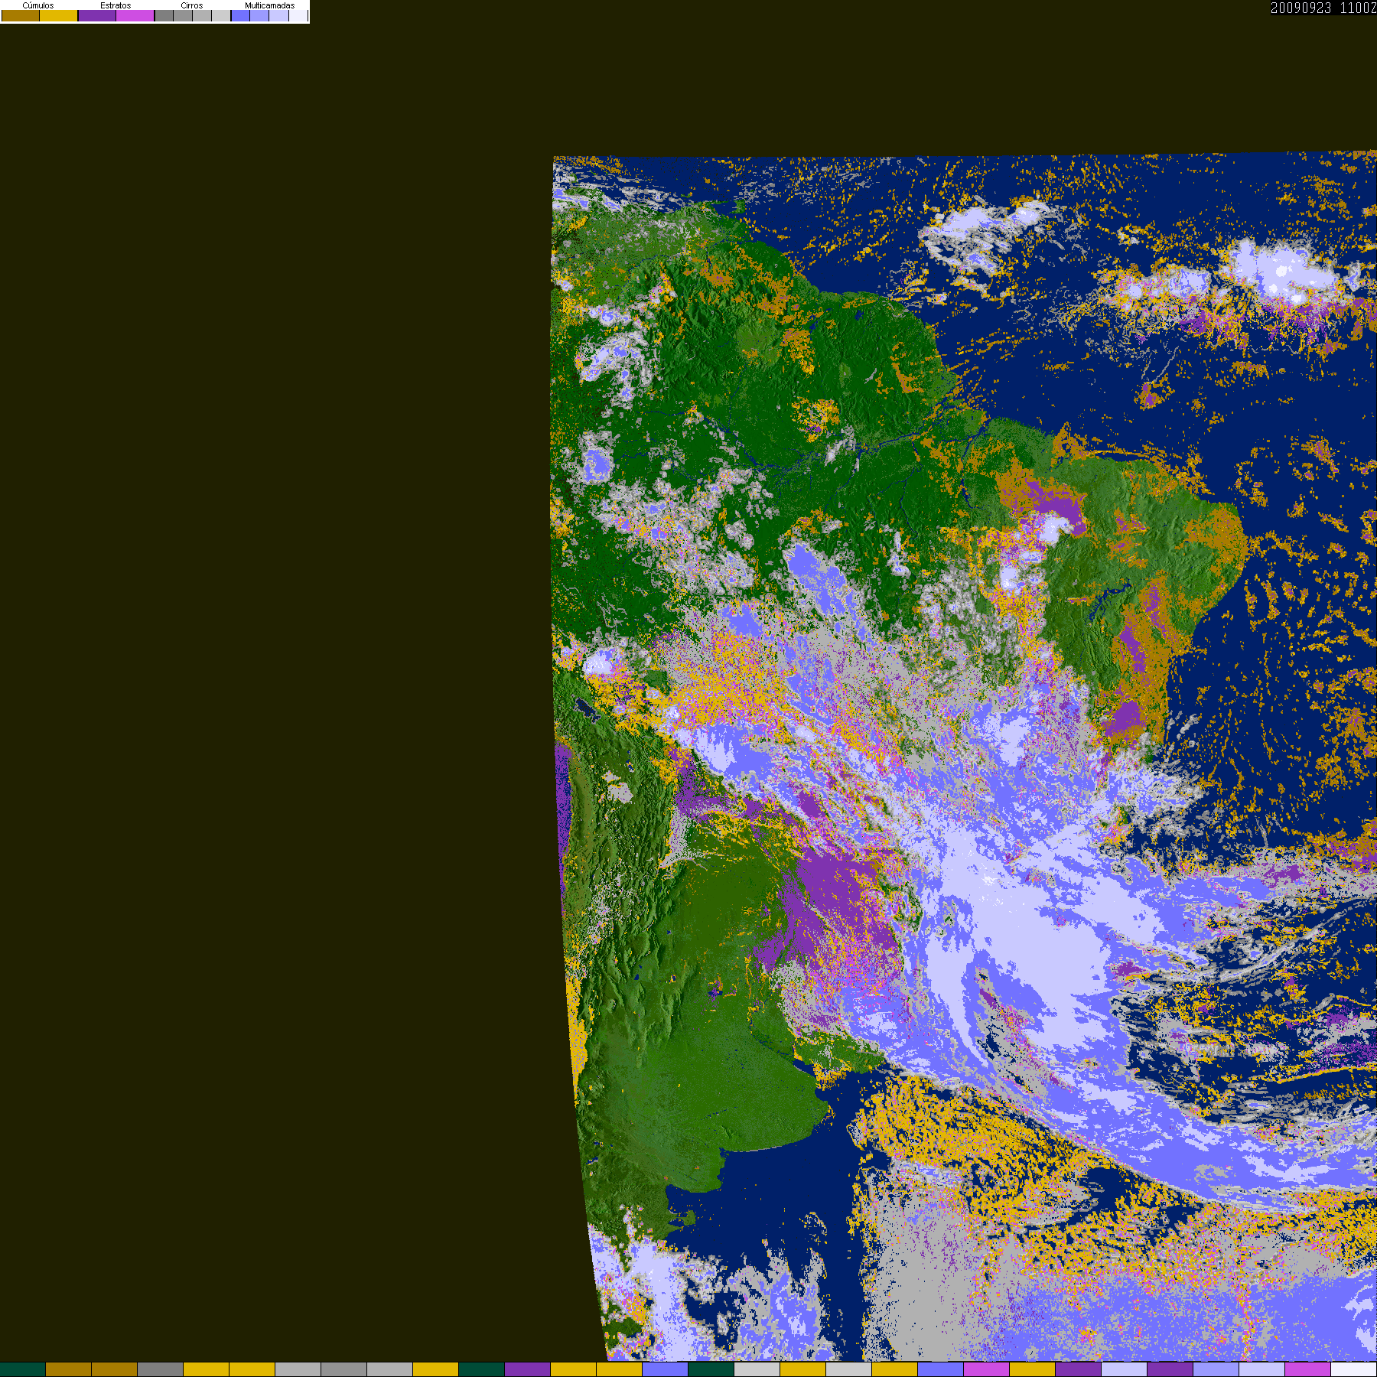Click the lightest gray Cirros legend swatch
The height and width of the screenshot is (1377, 1377).
click(221, 15)
